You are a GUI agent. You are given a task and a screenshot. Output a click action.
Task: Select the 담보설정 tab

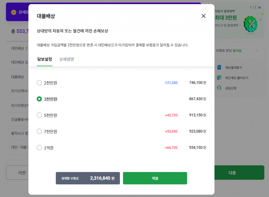(44, 60)
